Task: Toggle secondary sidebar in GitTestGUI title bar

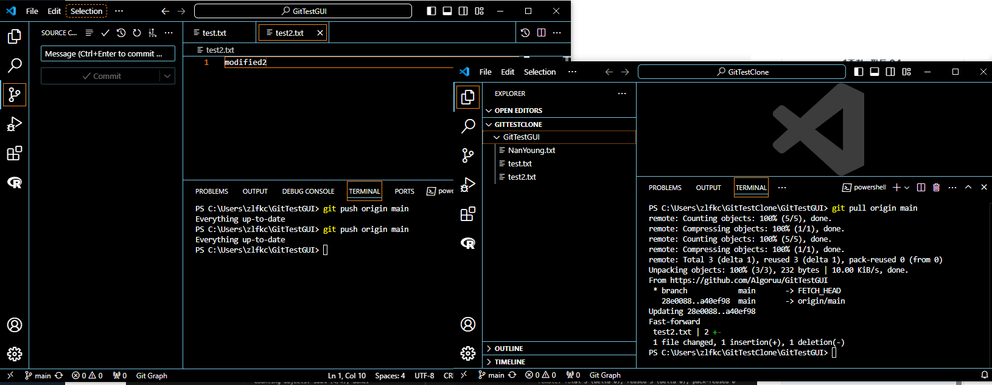Action: click(x=463, y=11)
